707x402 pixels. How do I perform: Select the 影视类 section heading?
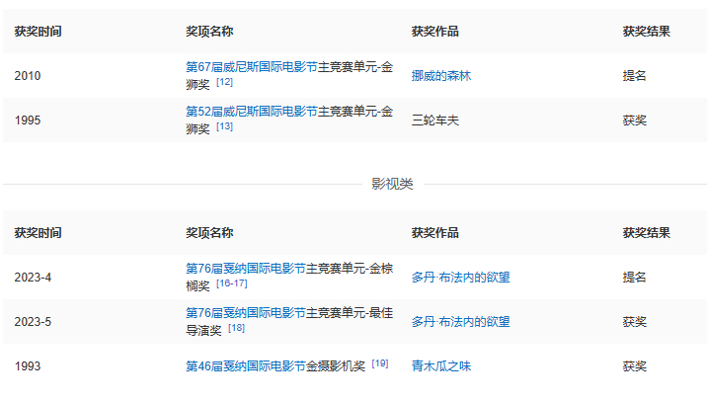[392, 184]
